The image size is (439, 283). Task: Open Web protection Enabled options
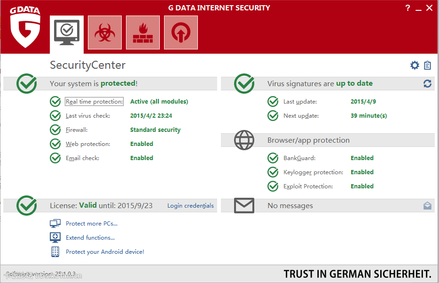141,144
